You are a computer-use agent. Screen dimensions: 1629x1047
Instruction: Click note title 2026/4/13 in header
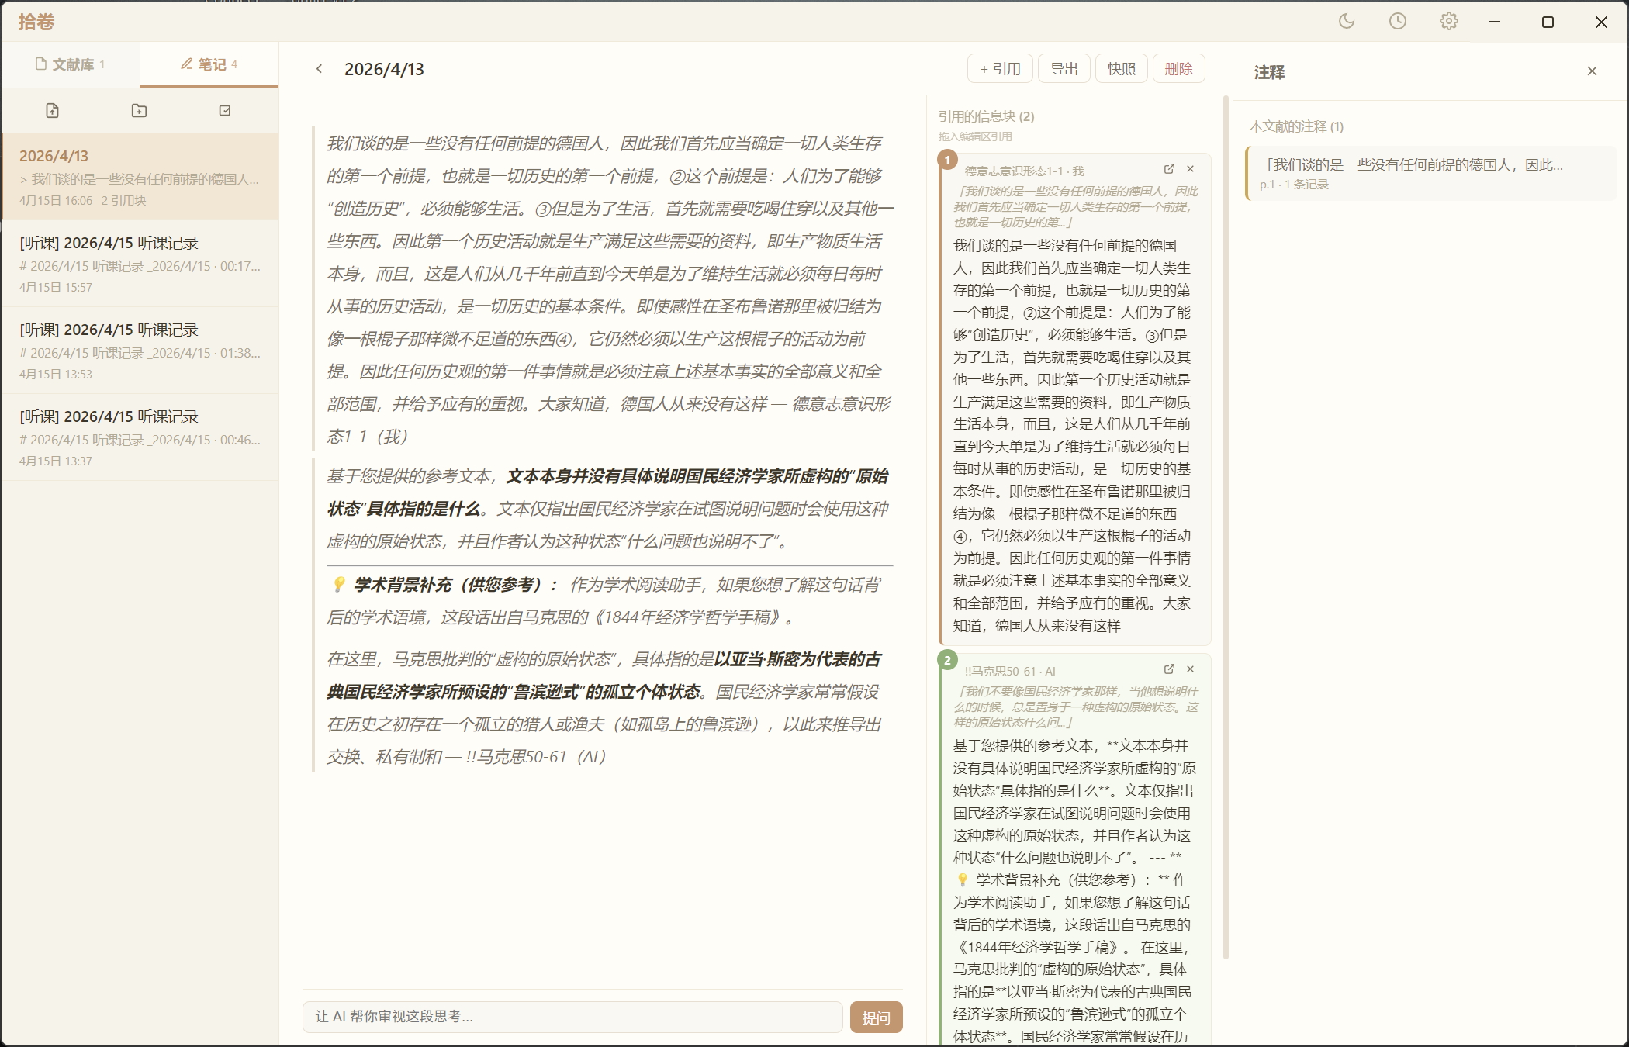coord(384,69)
